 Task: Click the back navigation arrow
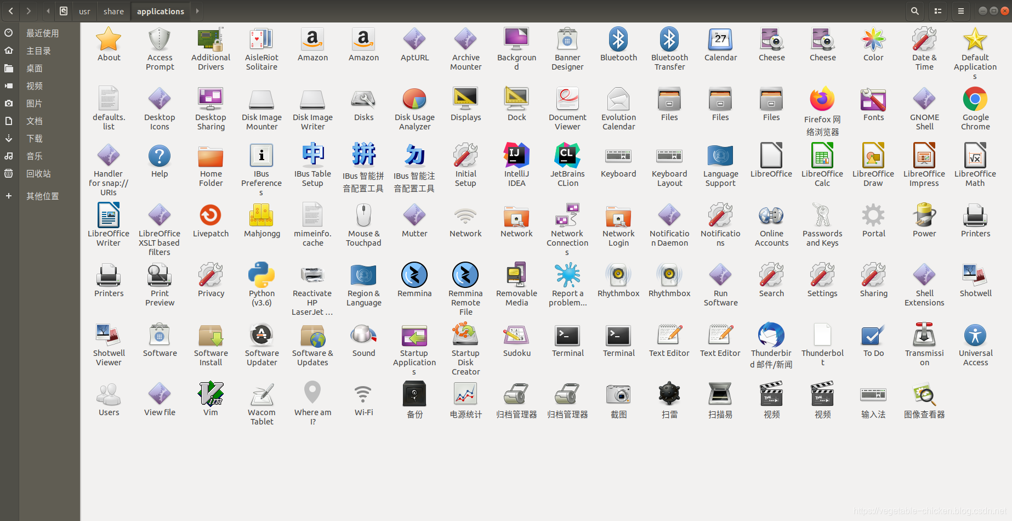tap(10, 11)
